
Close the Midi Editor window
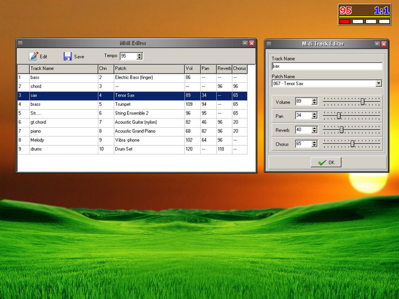click(251, 43)
